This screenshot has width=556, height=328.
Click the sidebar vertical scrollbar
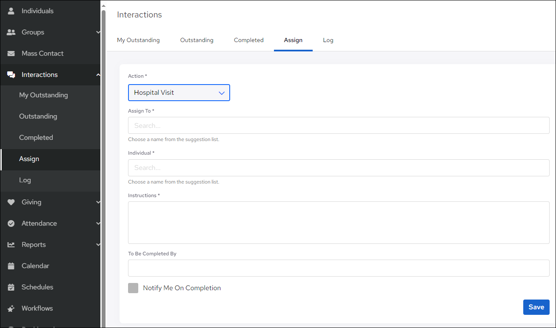pyautogui.click(x=103, y=127)
